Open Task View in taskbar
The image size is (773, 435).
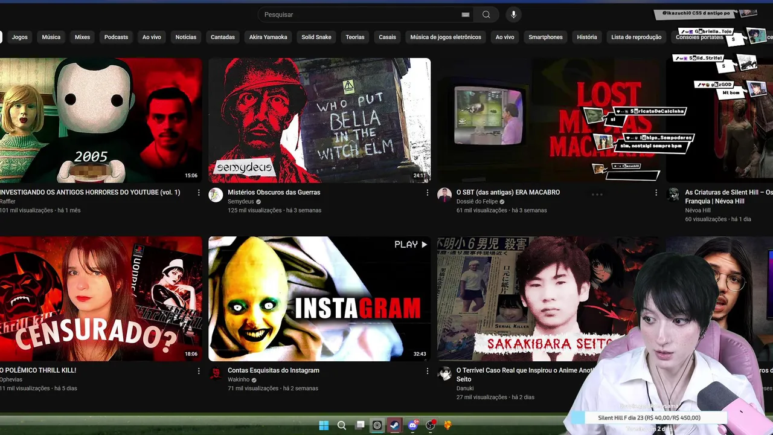(360, 425)
